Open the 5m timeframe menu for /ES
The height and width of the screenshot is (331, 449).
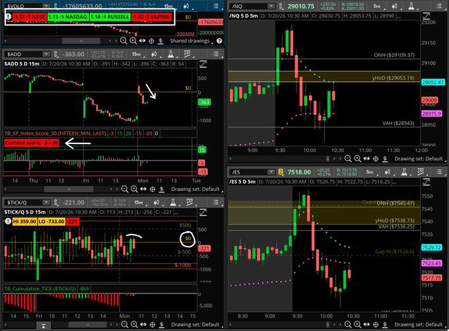pyautogui.click(x=370, y=172)
